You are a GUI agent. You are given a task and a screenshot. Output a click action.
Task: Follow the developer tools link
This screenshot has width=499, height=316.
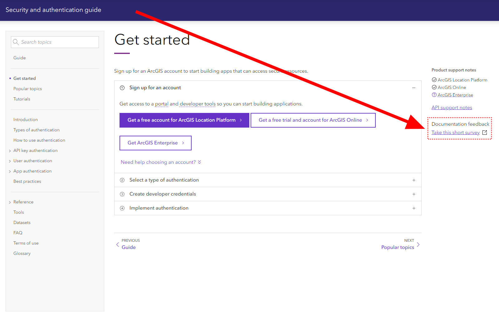click(198, 104)
